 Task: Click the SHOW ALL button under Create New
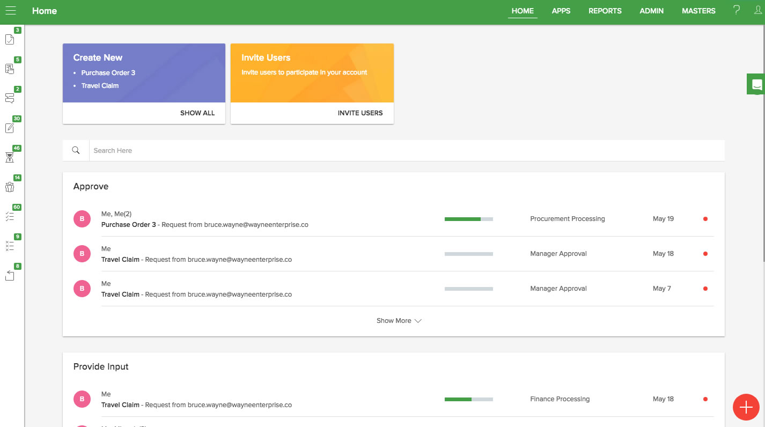coord(197,113)
